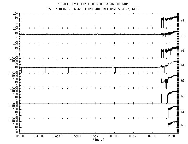This screenshot has width=188, height=144.
Task: Click the s1 channel label
Action: point(183,21)
